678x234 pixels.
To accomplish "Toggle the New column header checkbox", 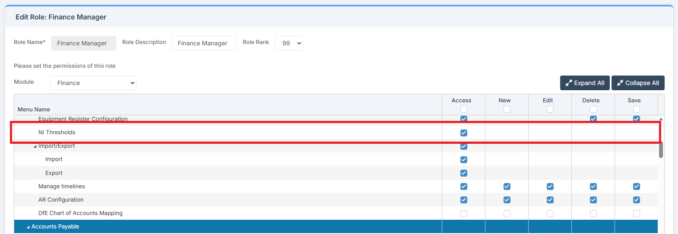I will coord(507,109).
